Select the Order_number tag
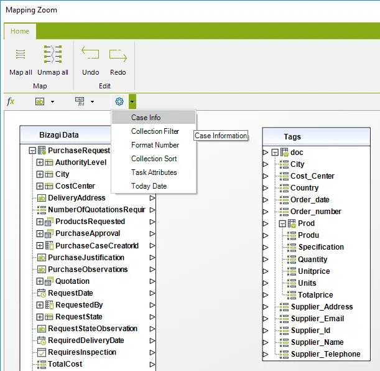 pos(315,212)
